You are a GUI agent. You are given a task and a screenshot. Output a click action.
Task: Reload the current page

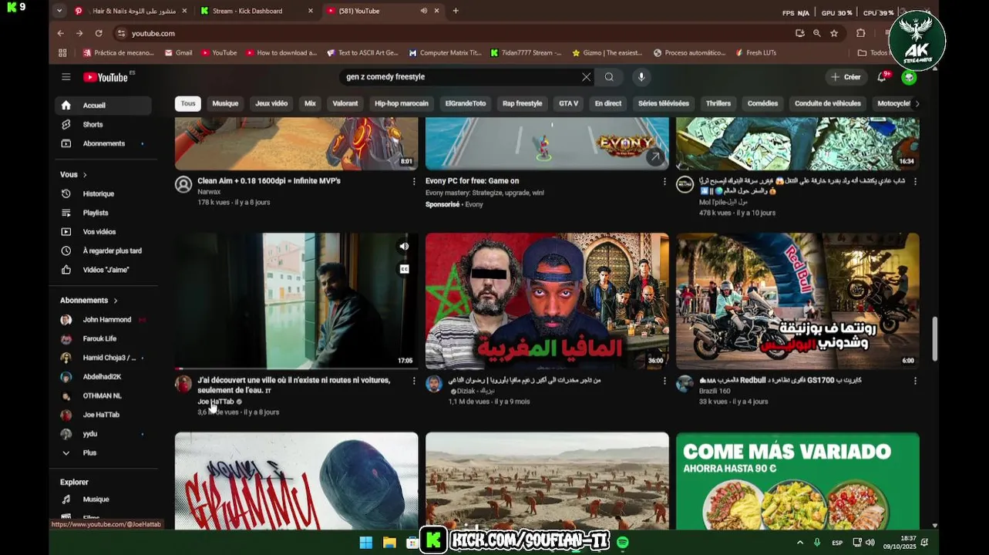tap(99, 33)
